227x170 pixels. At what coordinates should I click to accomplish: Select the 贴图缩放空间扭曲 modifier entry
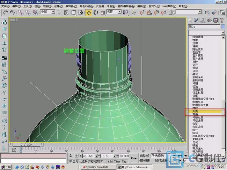203,99
